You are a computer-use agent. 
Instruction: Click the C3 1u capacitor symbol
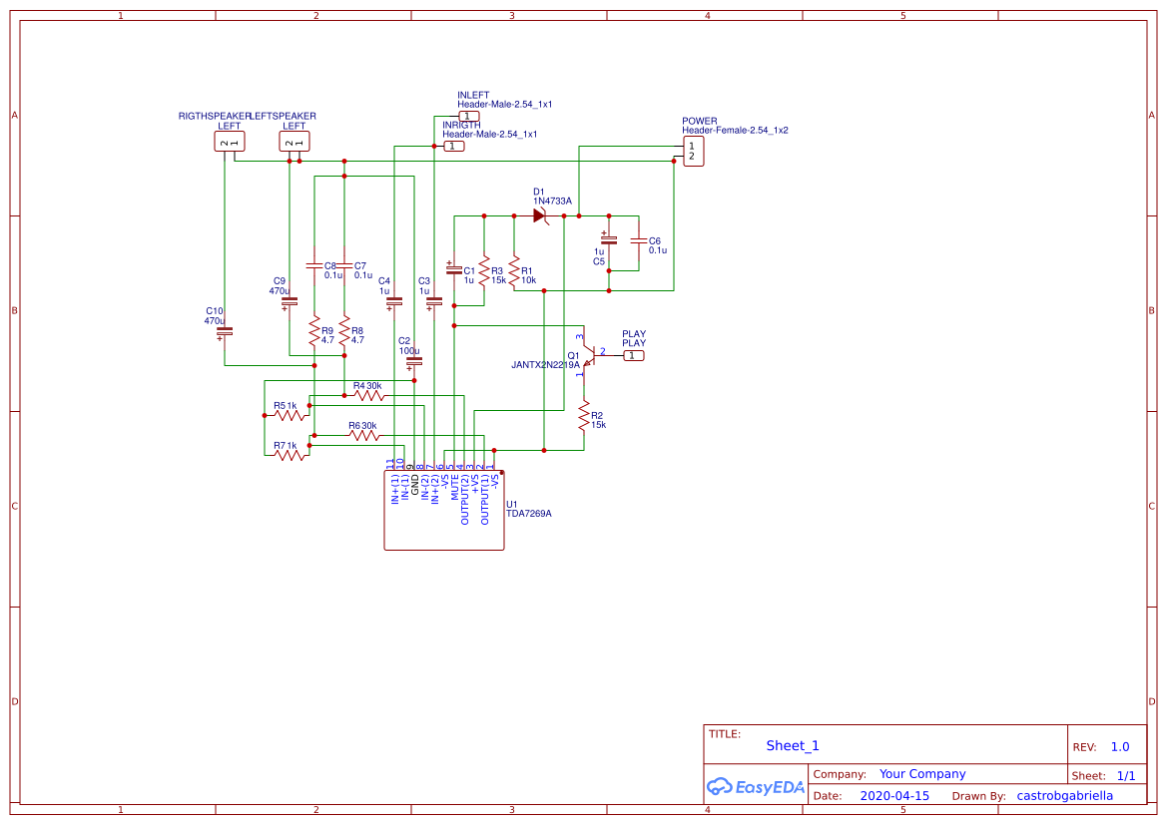tap(434, 302)
